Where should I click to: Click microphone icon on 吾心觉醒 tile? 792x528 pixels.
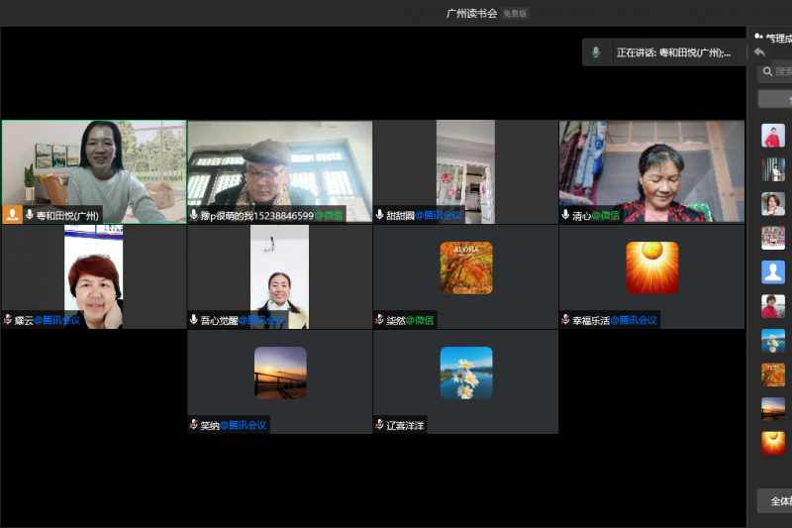(194, 320)
